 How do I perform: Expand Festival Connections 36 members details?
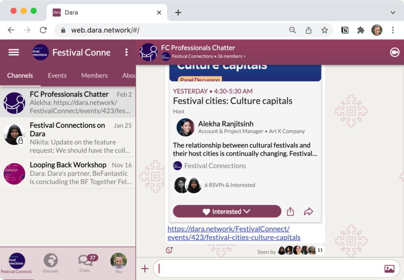point(208,56)
